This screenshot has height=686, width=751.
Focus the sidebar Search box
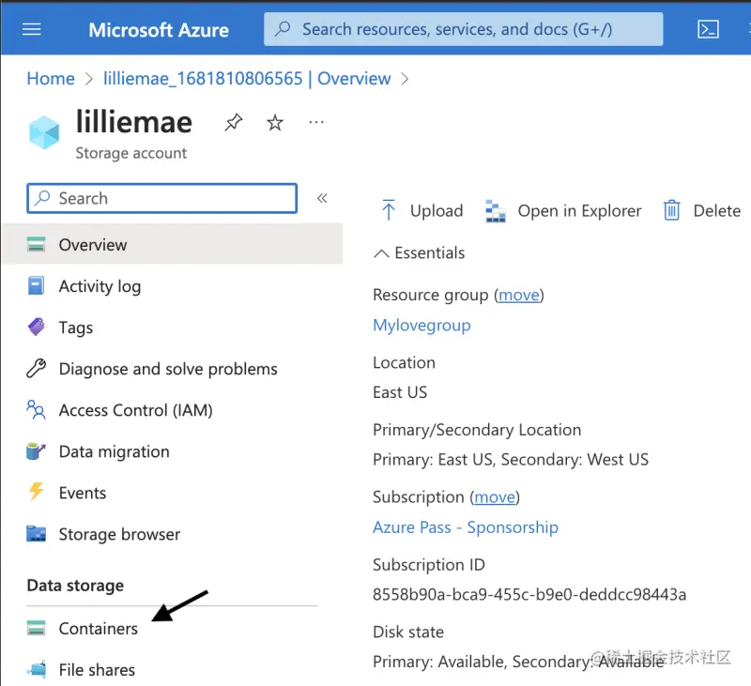pos(161,198)
